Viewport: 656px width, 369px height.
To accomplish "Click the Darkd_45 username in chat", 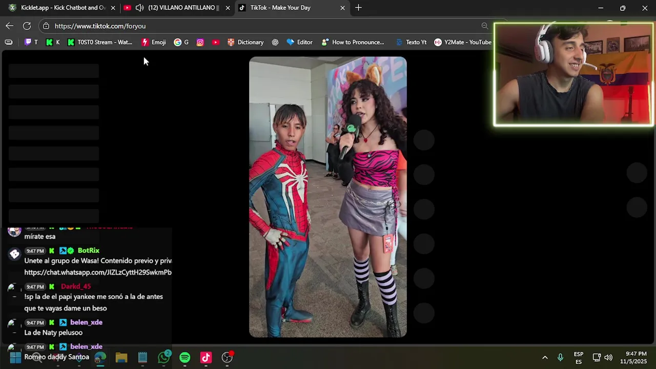I will pyautogui.click(x=76, y=286).
